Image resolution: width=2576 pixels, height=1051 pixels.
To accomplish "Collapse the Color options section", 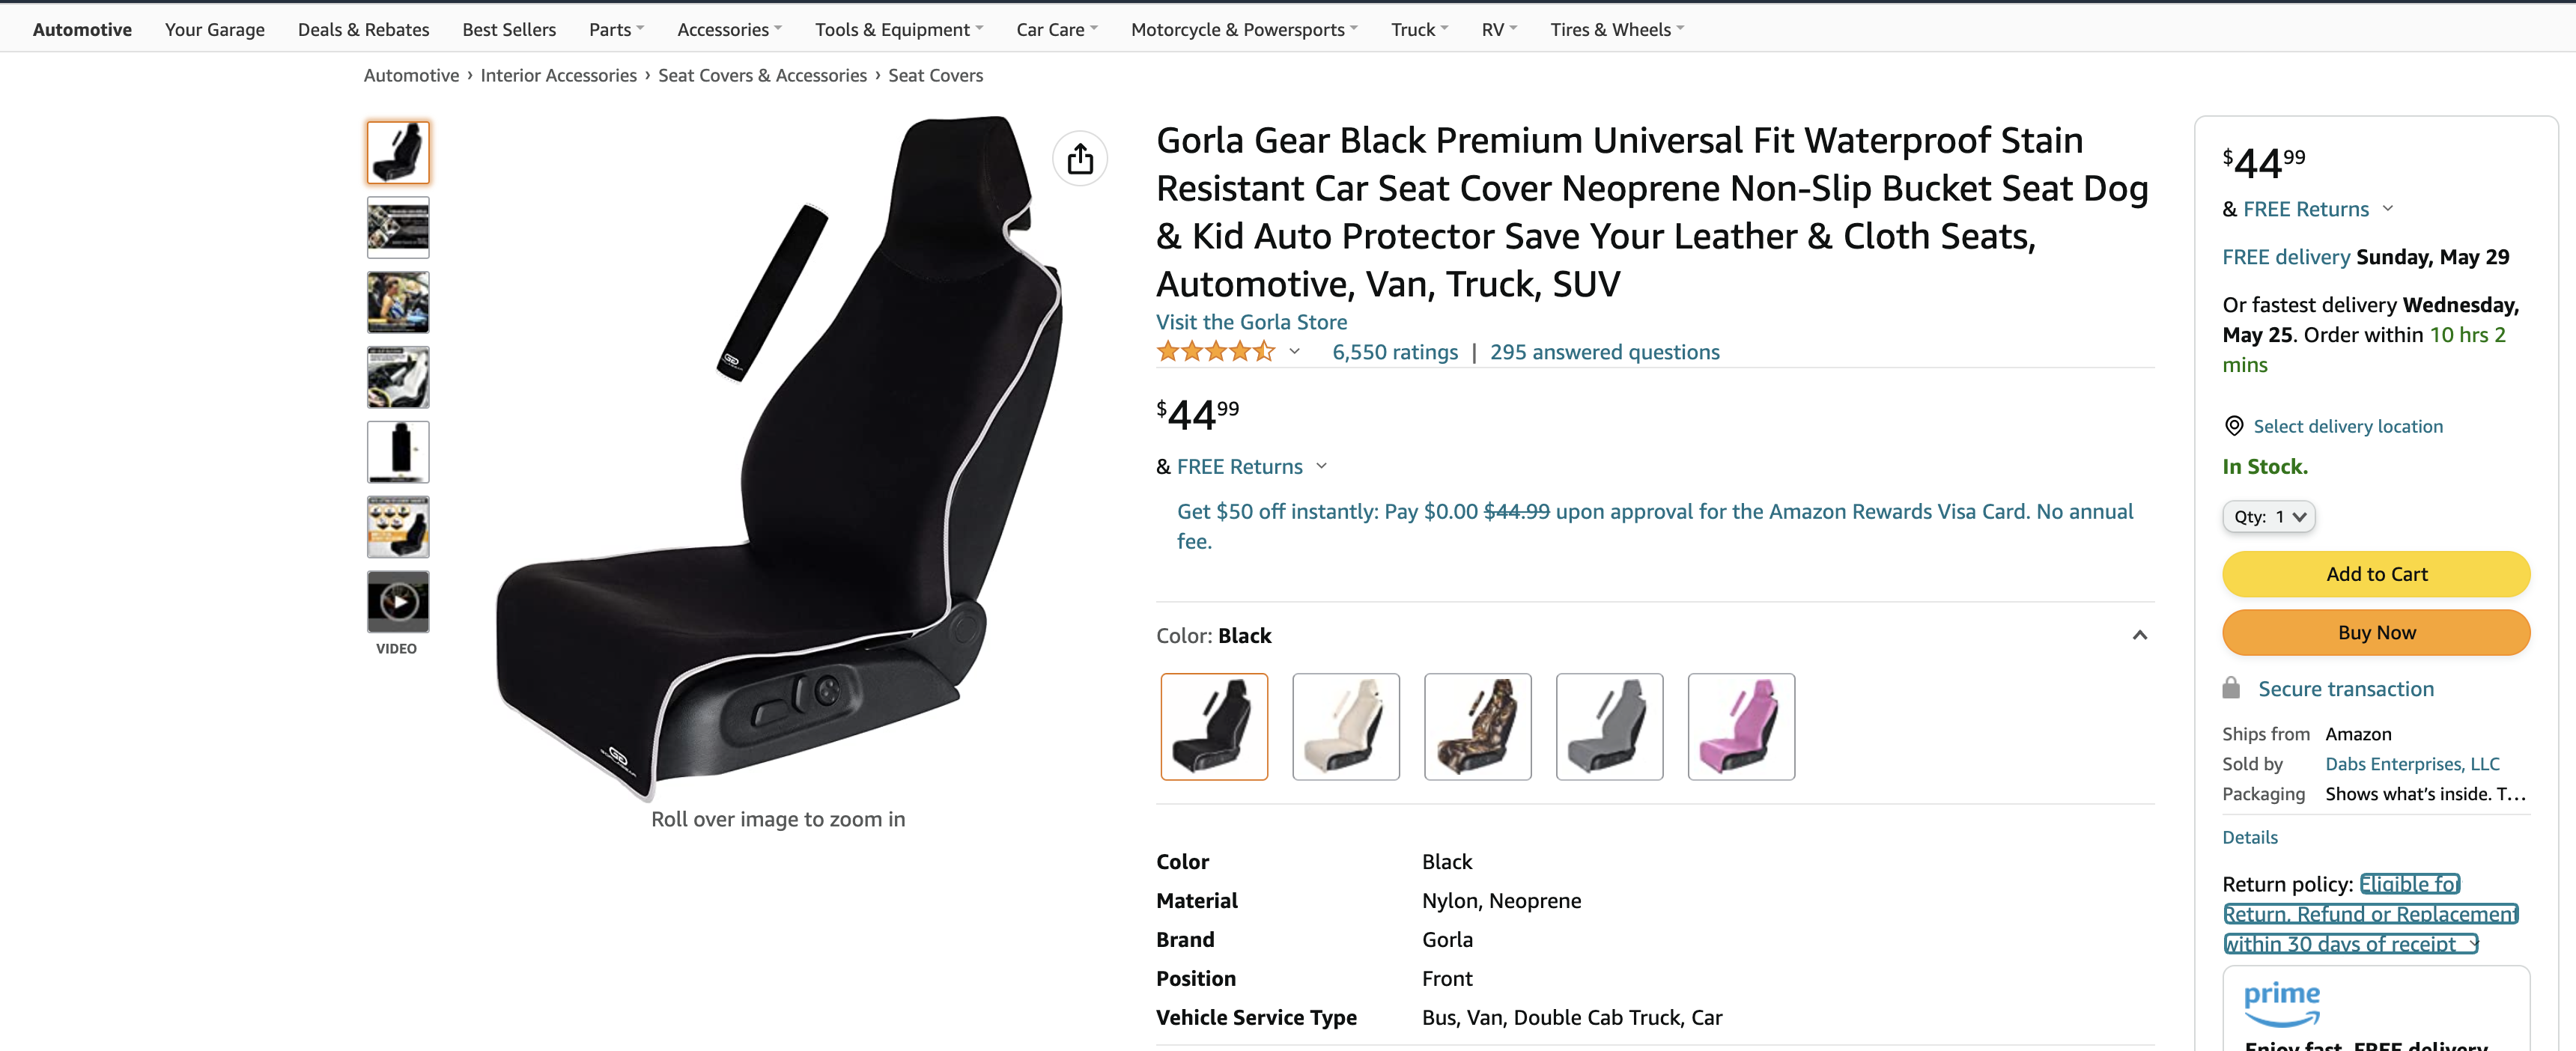I will [x=2139, y=636].
